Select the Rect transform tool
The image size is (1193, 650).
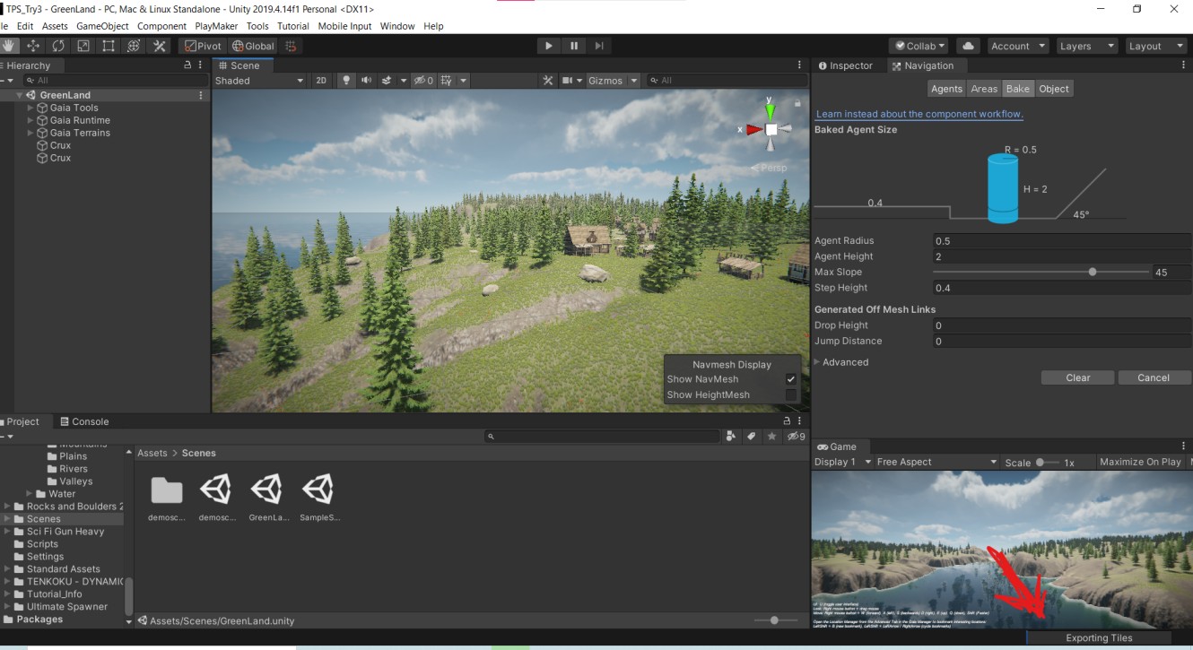[109, 46]
